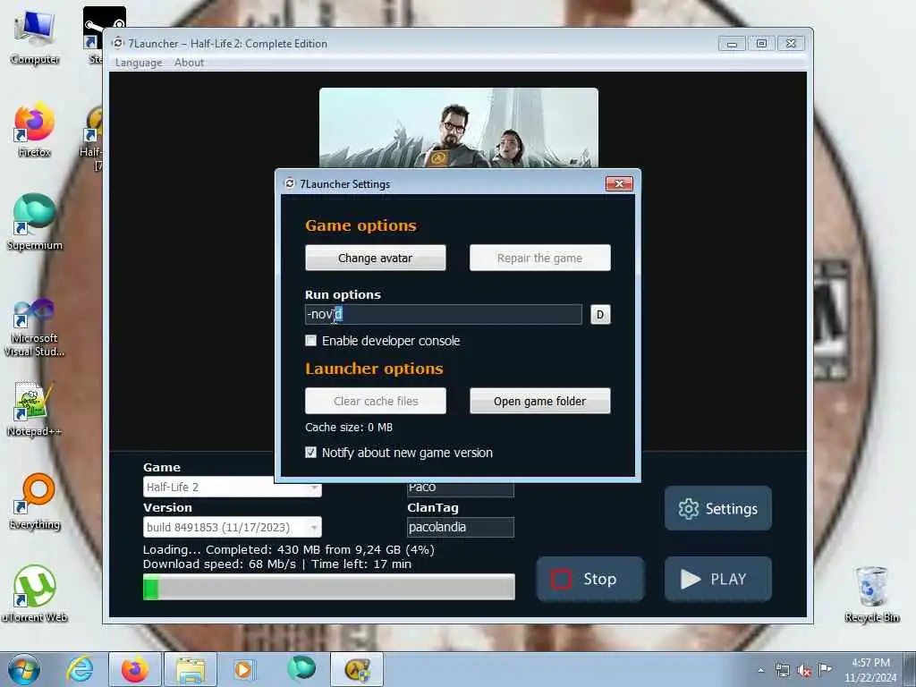Screen dimensions: 916x687
Task: Click the muted volume tray icon
Action: pos(804,671)
